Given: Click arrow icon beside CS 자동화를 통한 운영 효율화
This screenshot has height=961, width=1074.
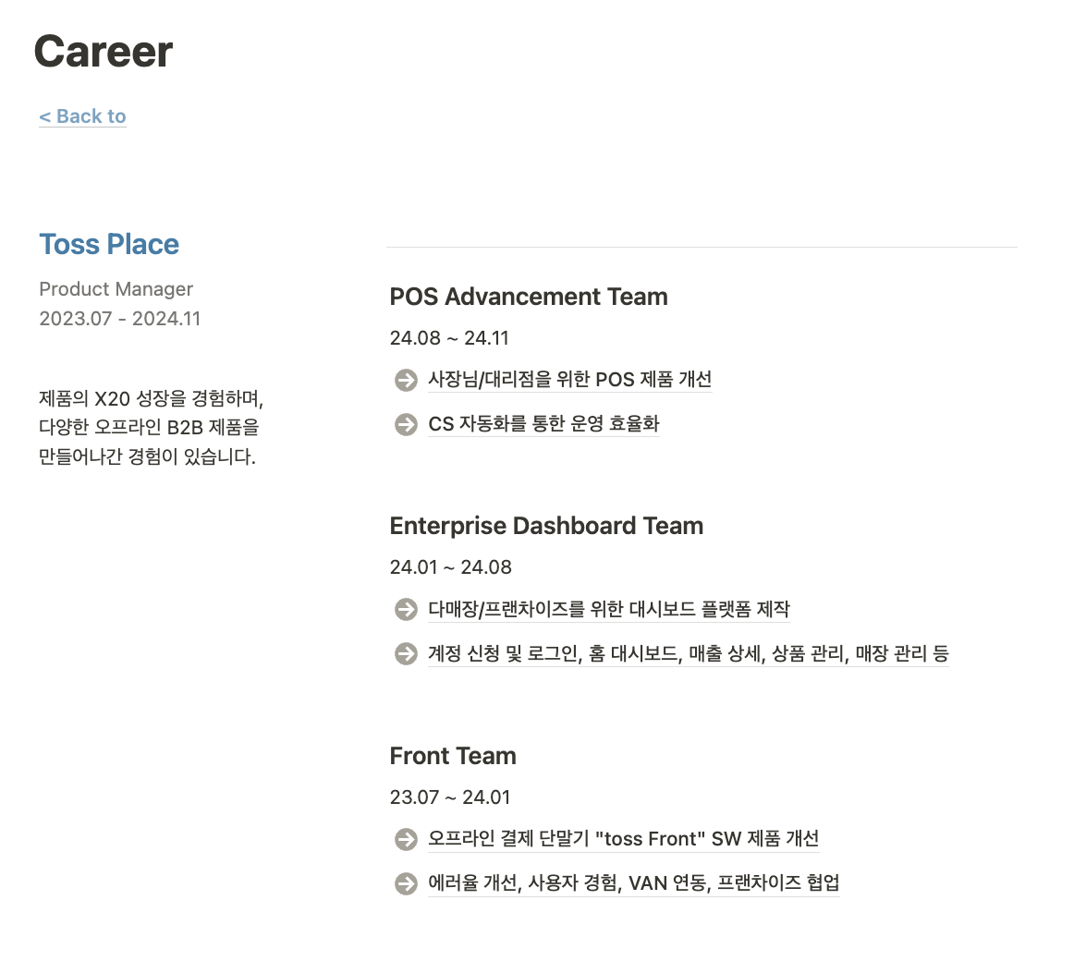Looking at the screenshot, I should pyautogui.click(x=406, y=425).
